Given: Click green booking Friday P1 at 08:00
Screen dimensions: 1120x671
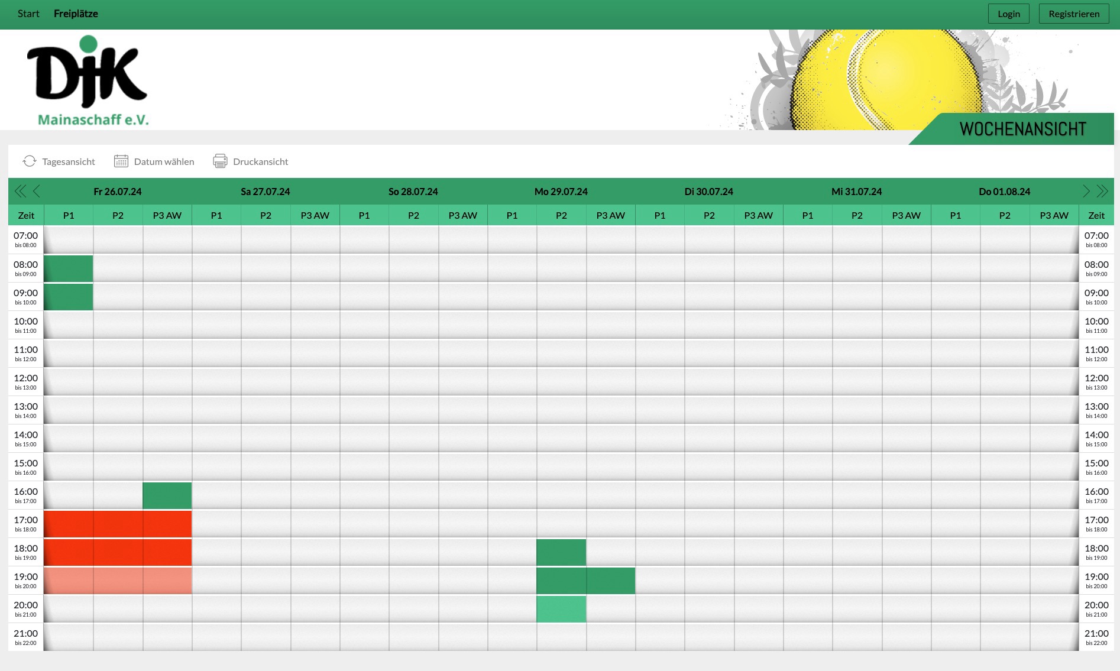Looking at the screenshot, I should click(x=69, y=268).
